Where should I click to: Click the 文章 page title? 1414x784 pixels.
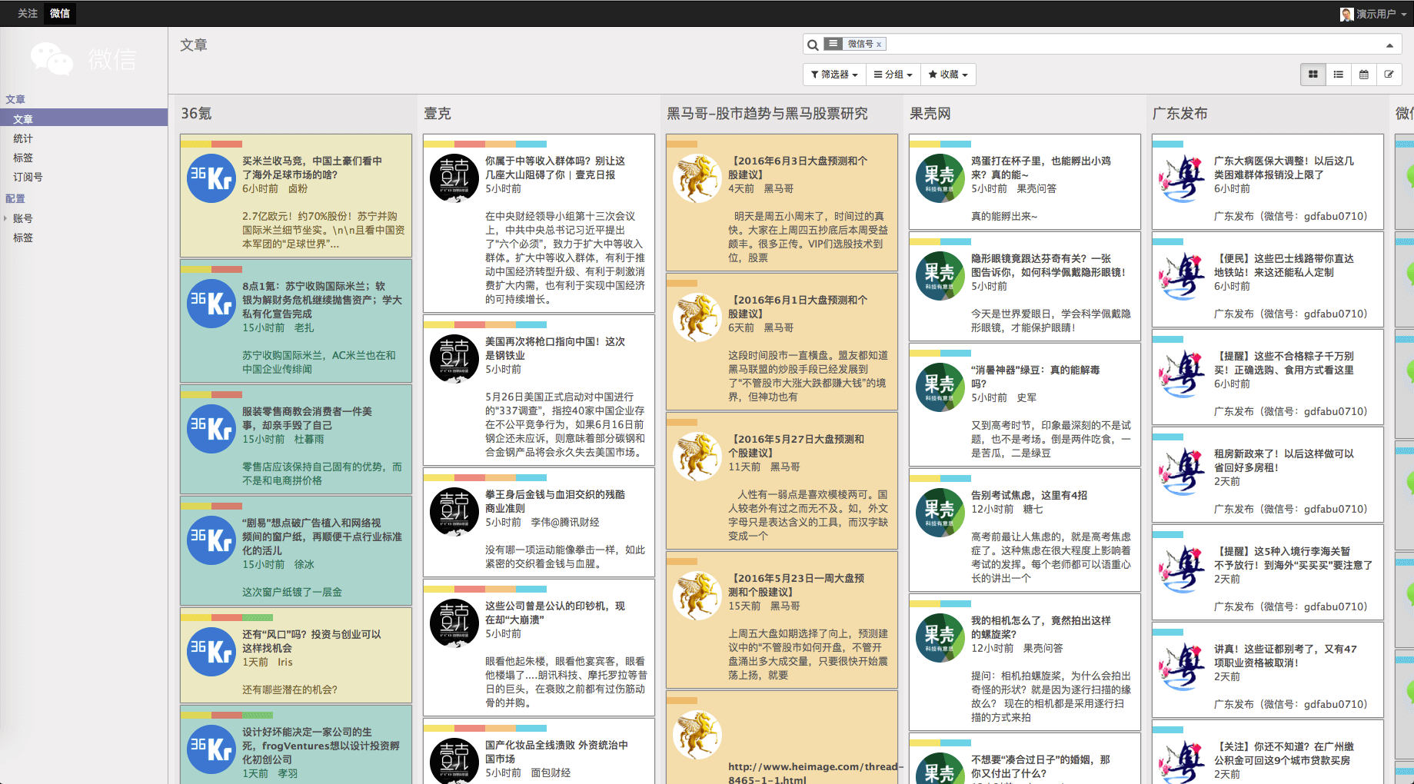[194, 45]
